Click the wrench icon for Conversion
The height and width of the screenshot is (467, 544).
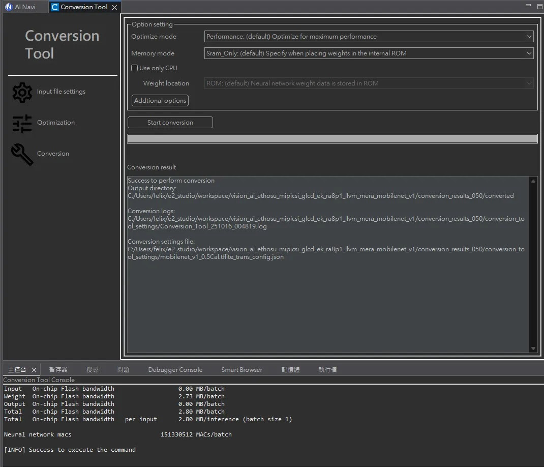tap(22, 154)
